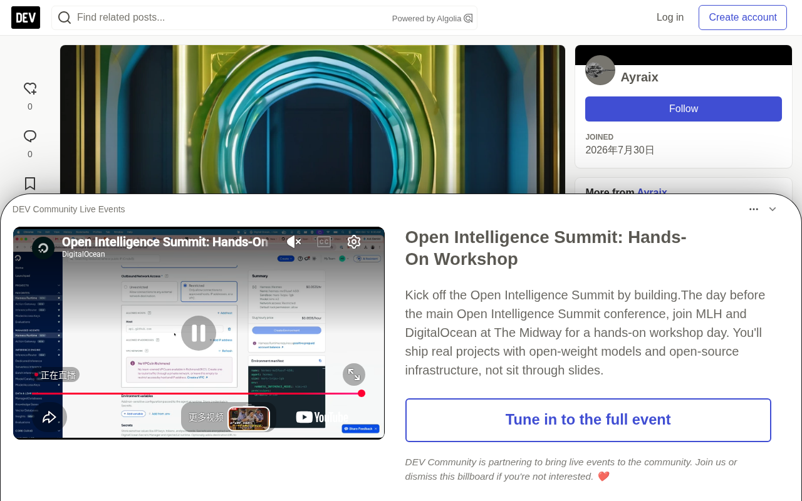Follow the author Ayraix
This screenshot has width=802, height=501.
click(x=684, y=109)
